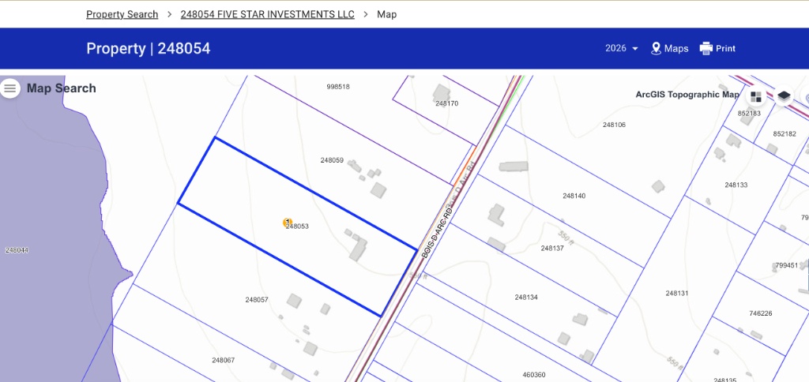The width and height of the screenshot is (809, 382).
Task: Click the Print label in header
Action: [x=725, y=48]
